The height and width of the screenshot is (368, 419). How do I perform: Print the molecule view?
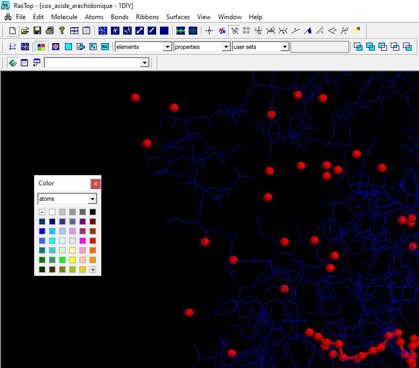[50, 31]
